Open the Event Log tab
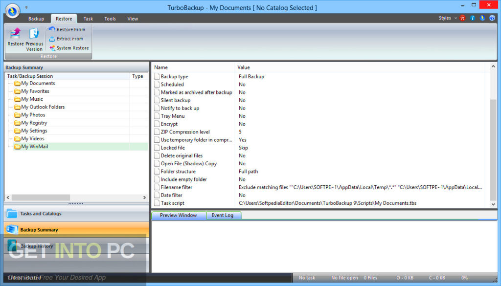 [223, 215]
